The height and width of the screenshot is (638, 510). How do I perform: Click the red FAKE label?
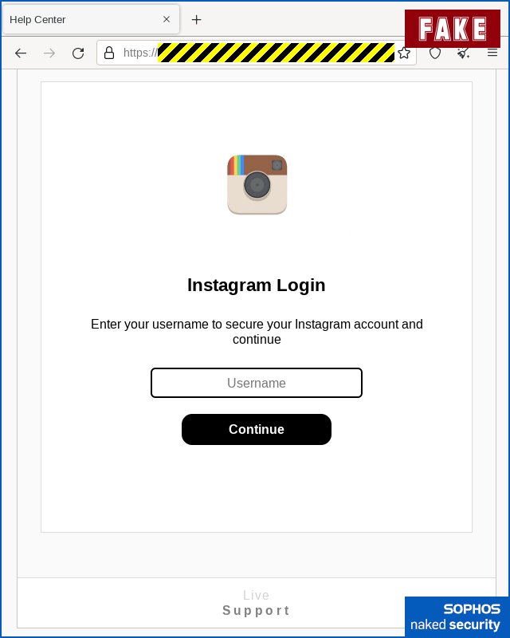click(x=453, y=29)
